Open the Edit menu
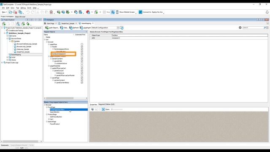Screen dimensions: 270x152 point(8,8)
